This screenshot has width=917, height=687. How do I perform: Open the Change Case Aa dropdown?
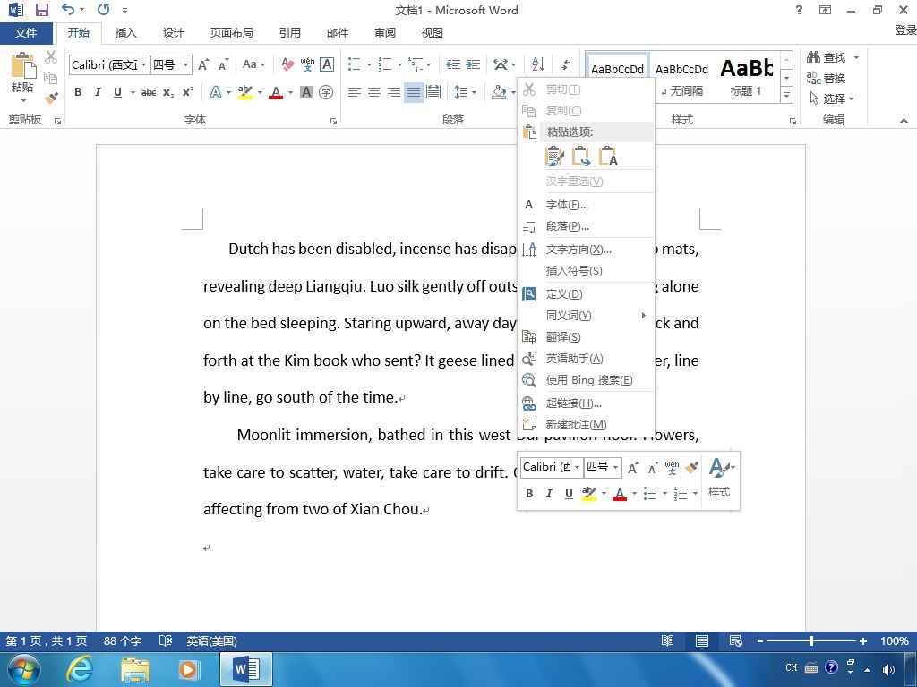[x=253, y=64]
